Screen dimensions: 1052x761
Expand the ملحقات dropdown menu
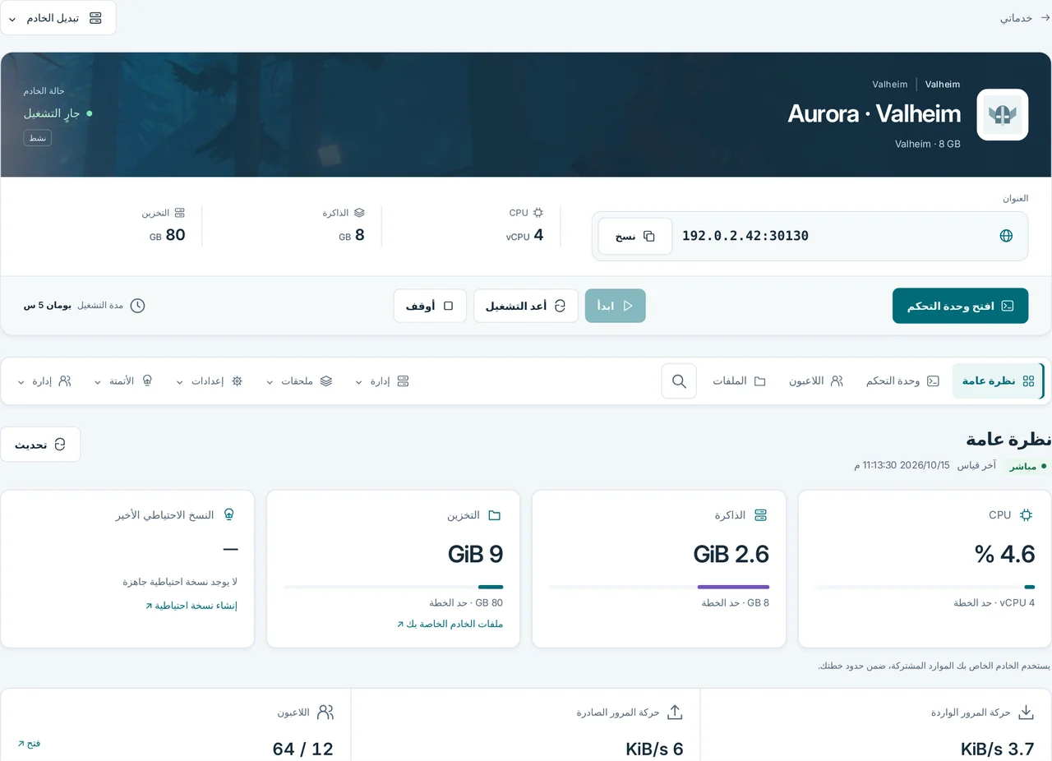click(x=299, y=381)
